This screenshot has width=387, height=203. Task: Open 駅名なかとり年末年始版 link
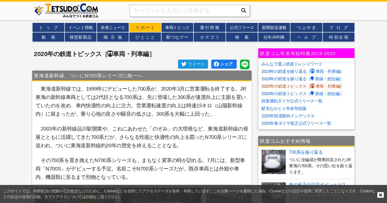284,108
